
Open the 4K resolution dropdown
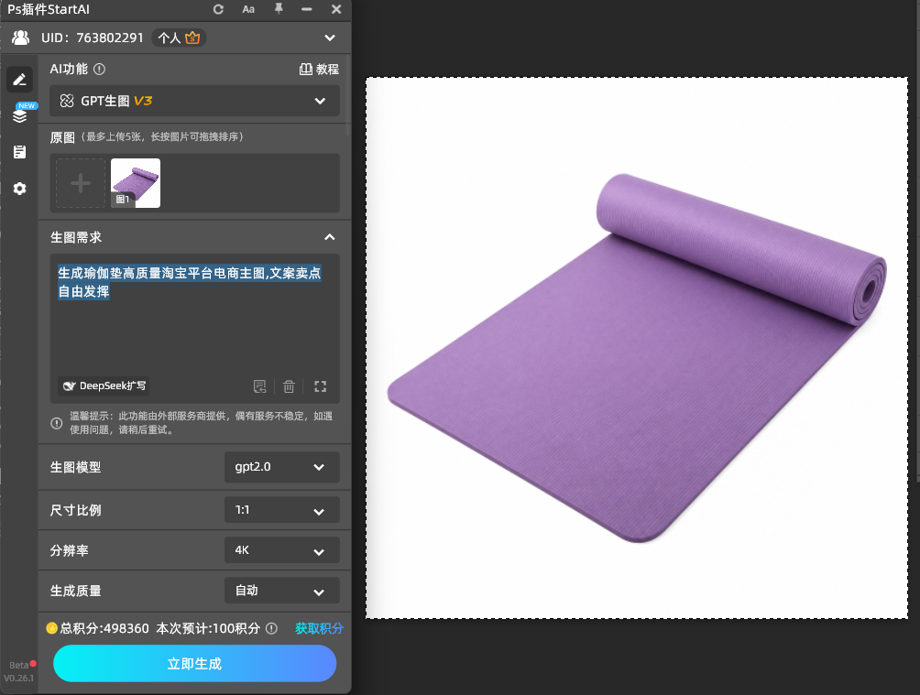pos(281,550)
